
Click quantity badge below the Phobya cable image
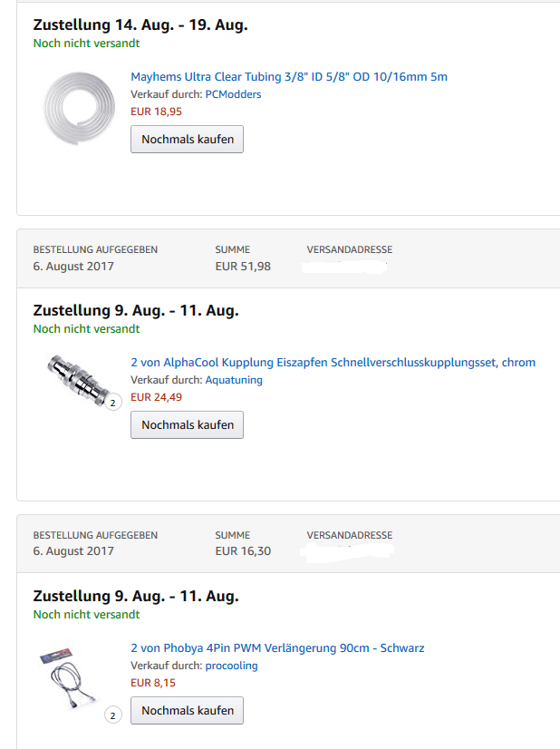(x=113, y=715)
